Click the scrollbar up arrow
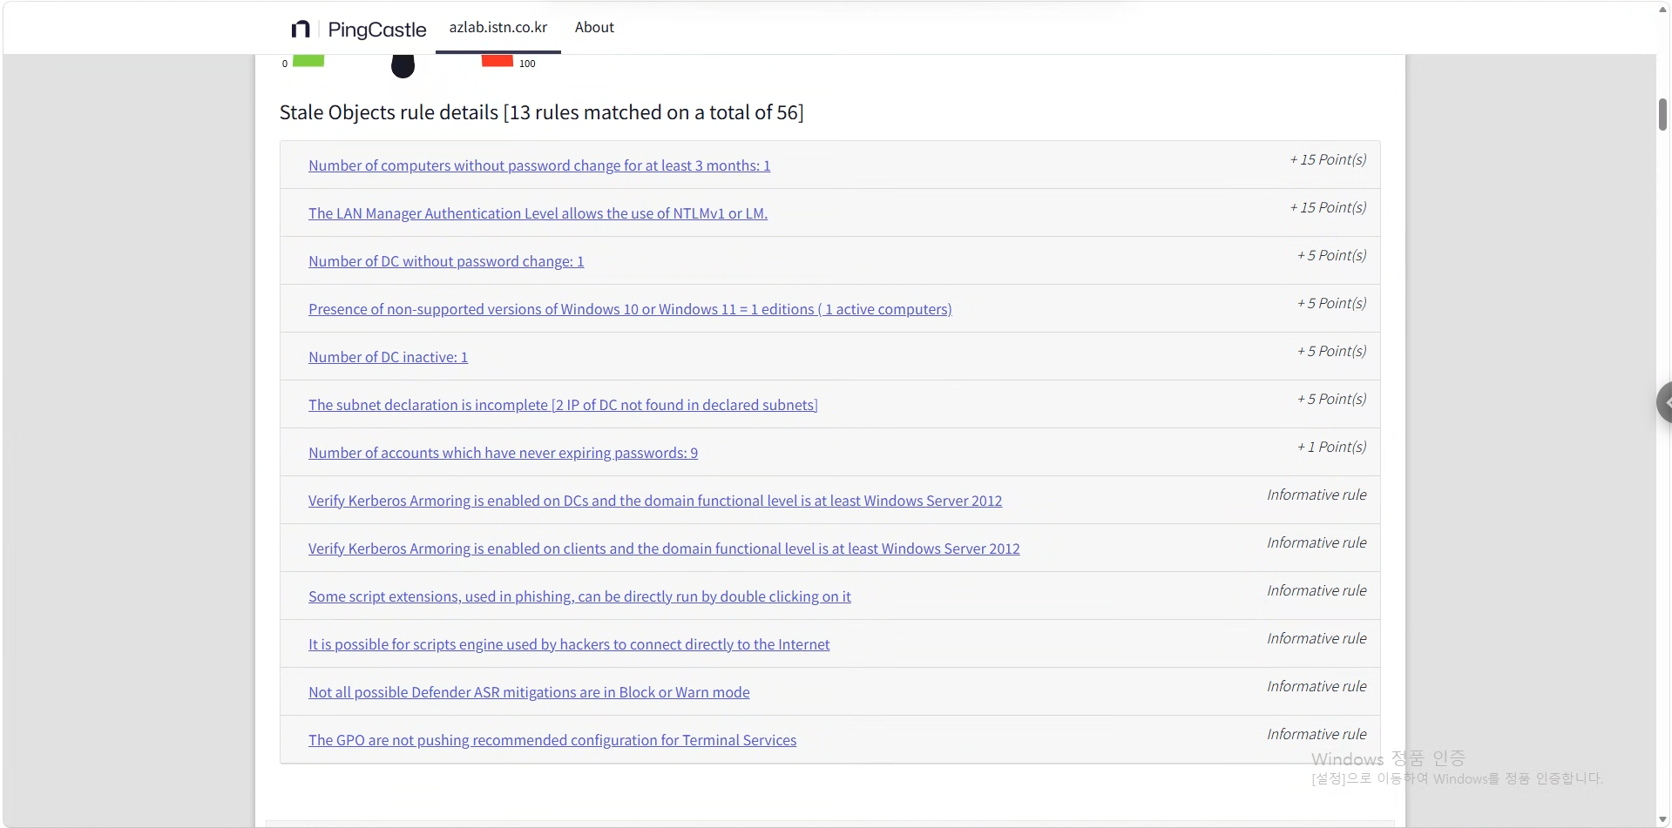Viewport: 1672px width, 828px height. pyautogui.click(x=1663, y=8)
